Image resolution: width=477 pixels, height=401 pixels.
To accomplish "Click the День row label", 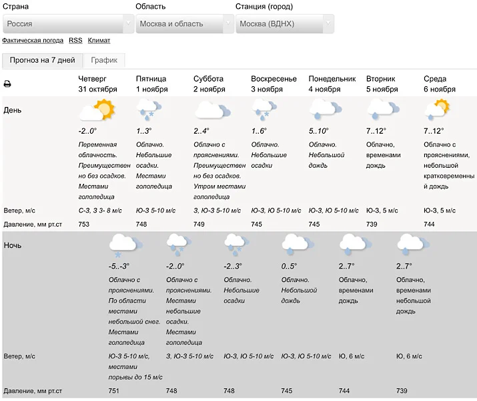I will click(x=13, y=110).
